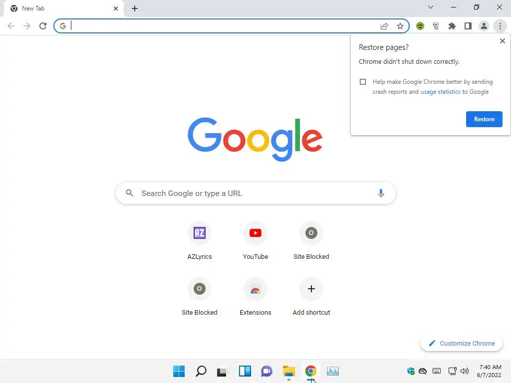
Task: Click the touch keyboard tray icon
Action: [x=437, y=371]
